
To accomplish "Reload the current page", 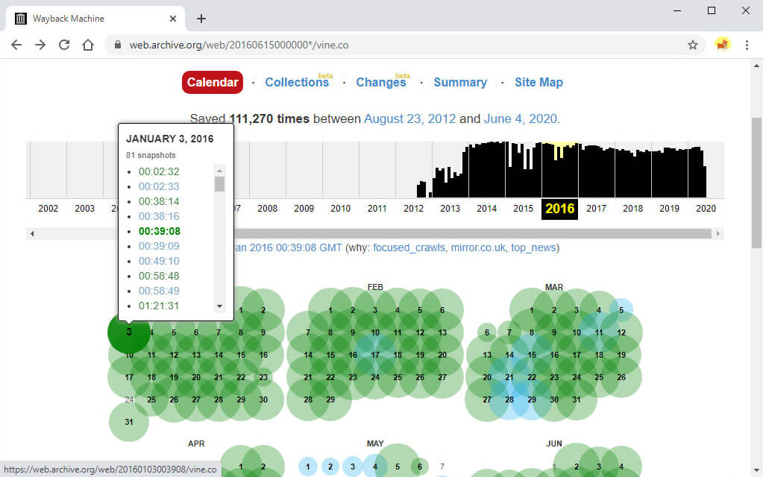I will point(64,45).
